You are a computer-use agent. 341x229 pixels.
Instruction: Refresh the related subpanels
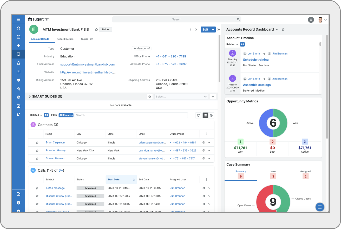click(198, 115)
